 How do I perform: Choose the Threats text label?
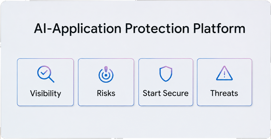(x=224, y=93)
